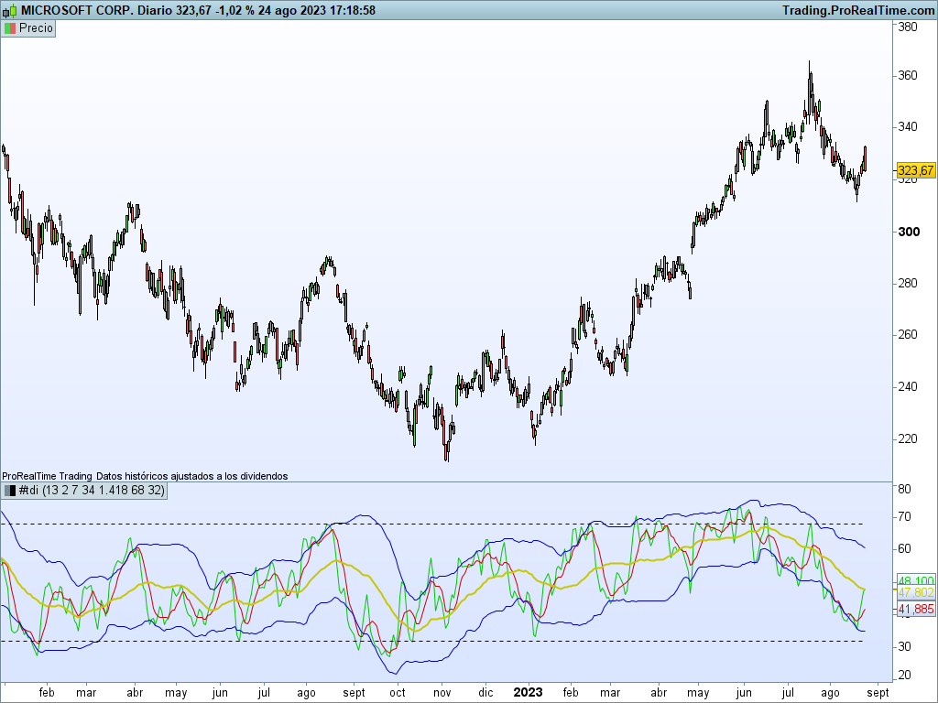Screen dimensions: 938x703
Task: Click the 240 price axis label
Action: coord(908,387)
